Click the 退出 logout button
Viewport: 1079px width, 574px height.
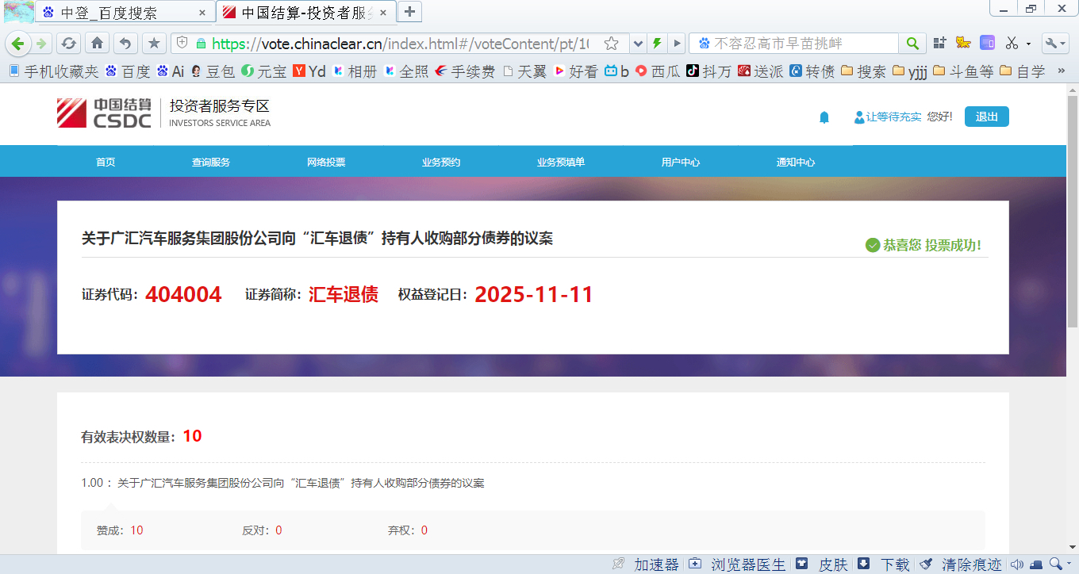click(987, 117)
